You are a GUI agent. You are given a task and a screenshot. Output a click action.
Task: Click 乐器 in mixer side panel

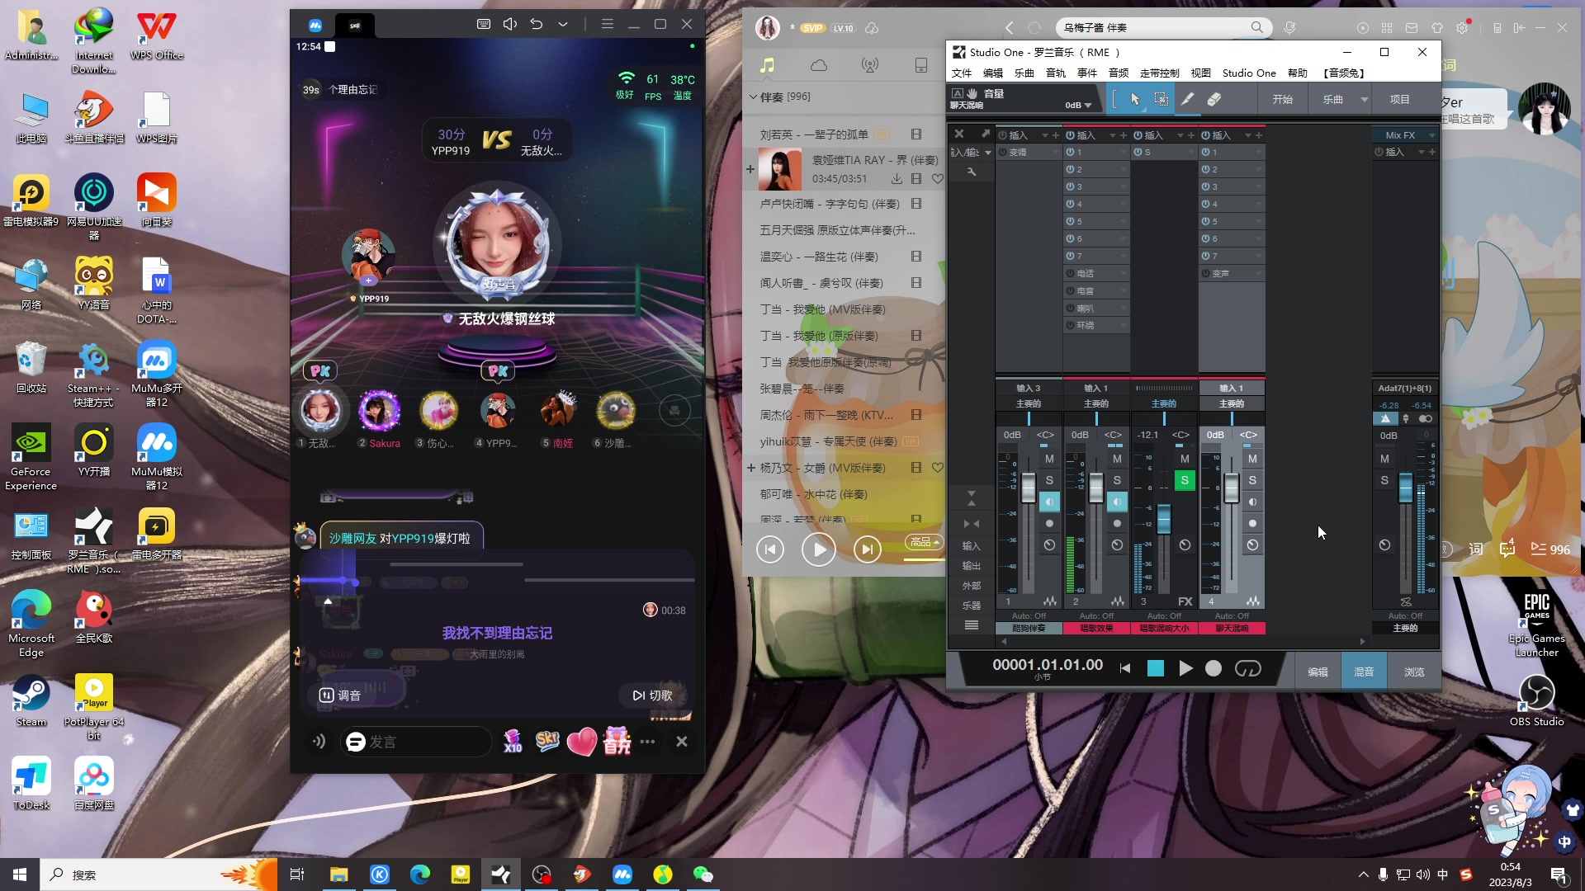coord(971,606)
